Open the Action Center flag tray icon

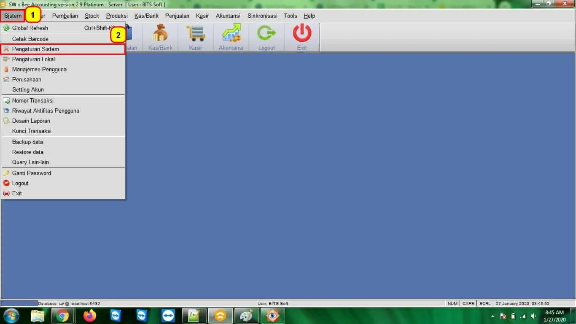(x=503, y=316)
